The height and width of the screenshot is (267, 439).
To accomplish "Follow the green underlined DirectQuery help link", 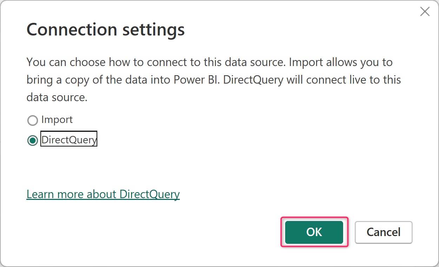I will [103, 194].
